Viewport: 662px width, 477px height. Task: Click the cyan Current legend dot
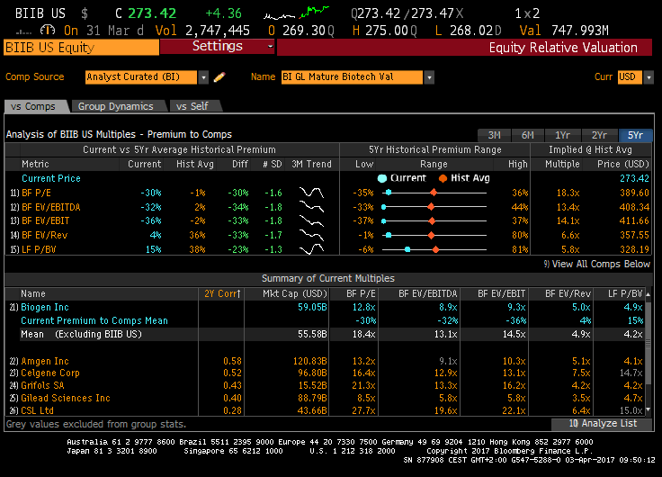point(382,178)
